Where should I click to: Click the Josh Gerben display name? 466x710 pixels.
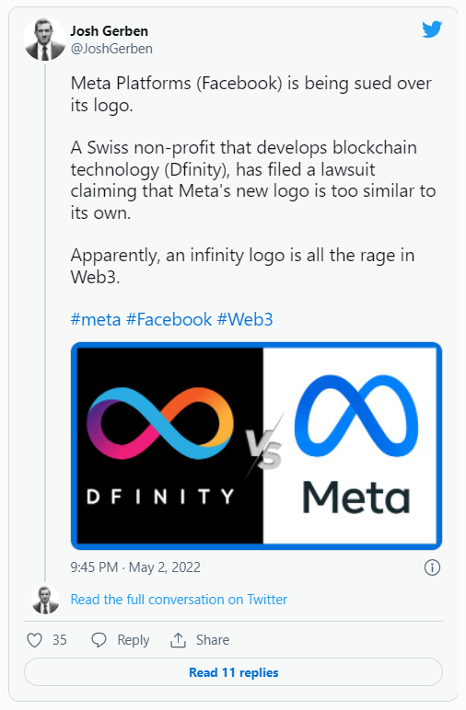point(110,31)
